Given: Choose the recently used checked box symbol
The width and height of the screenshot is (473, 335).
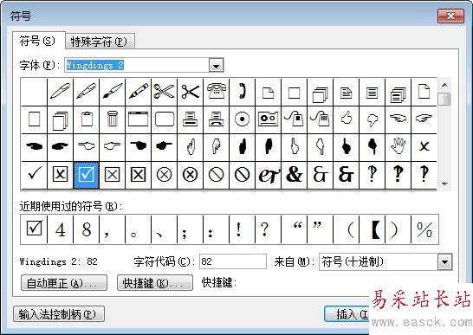Looking at the screenshot, I should click(35, 229).
